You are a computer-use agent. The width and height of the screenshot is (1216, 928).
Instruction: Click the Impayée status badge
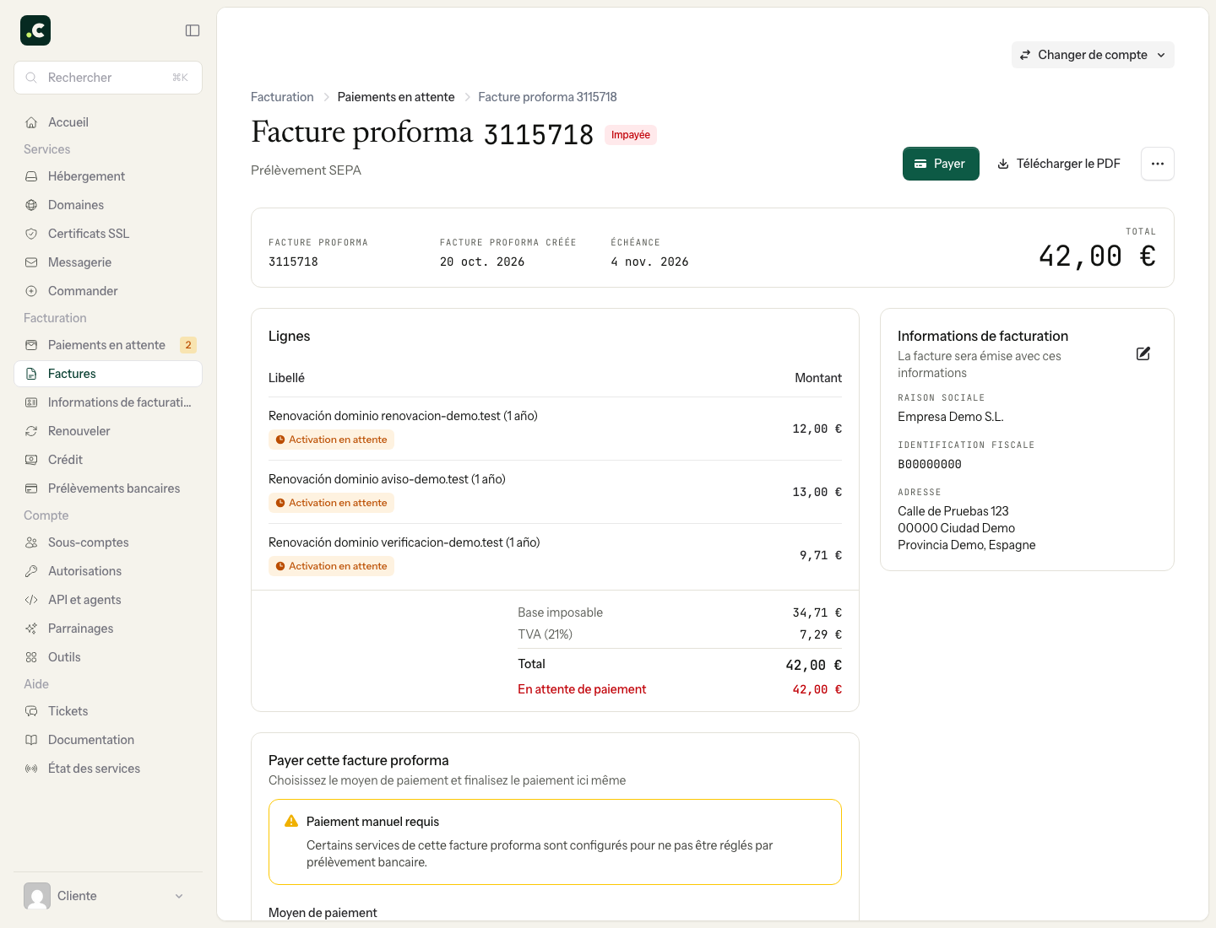click(631, 135)
